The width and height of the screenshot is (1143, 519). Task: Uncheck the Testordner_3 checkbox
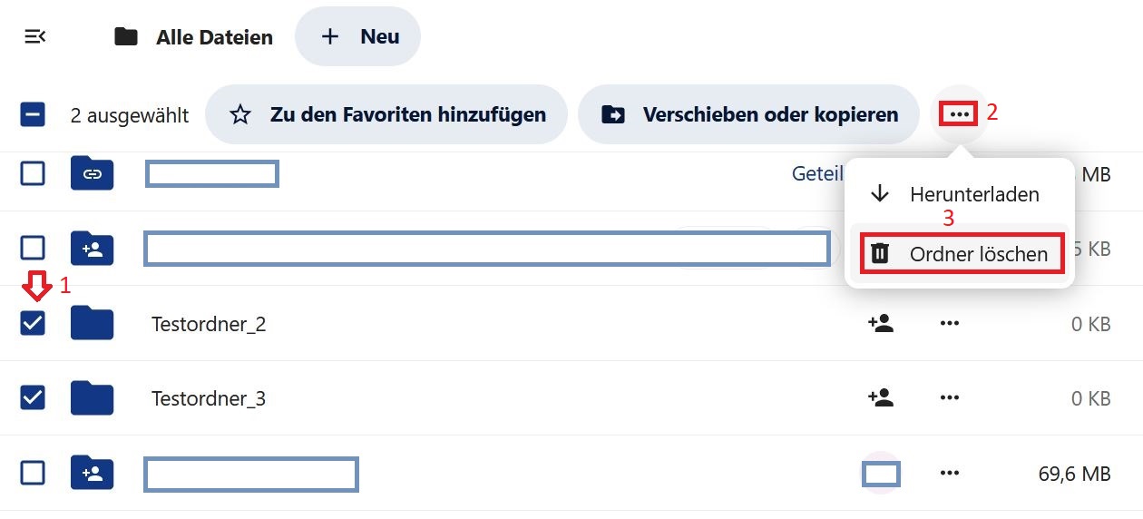click(33, 397)
